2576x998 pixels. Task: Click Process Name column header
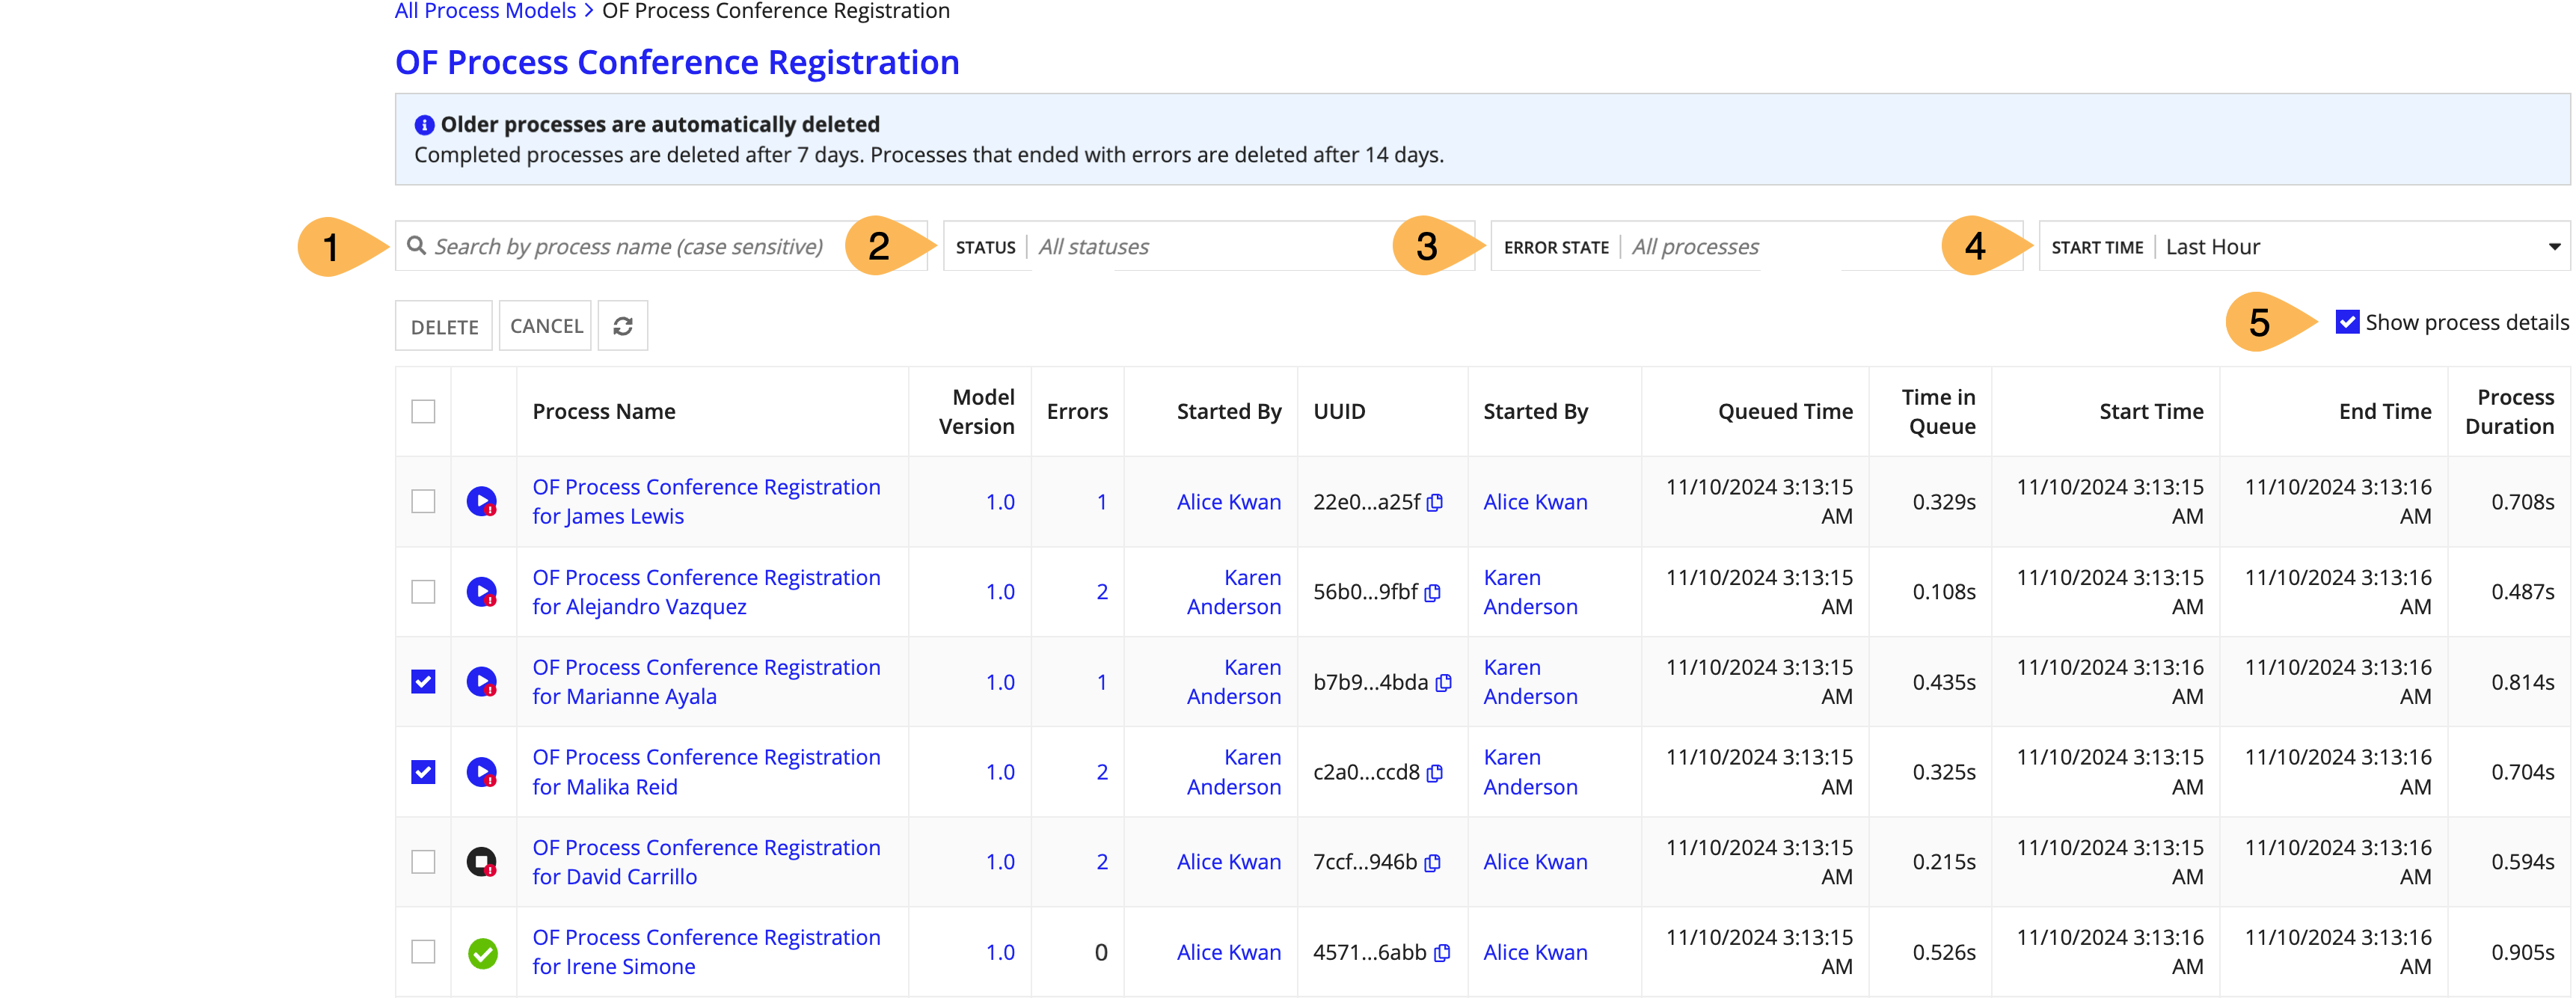click(x=604, y=411)
